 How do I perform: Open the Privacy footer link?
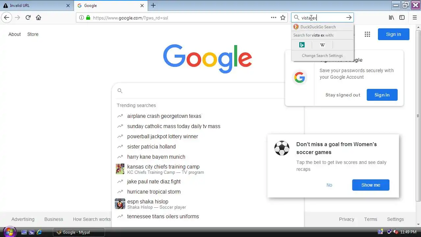pyautogui.click(x=347, y=219)
